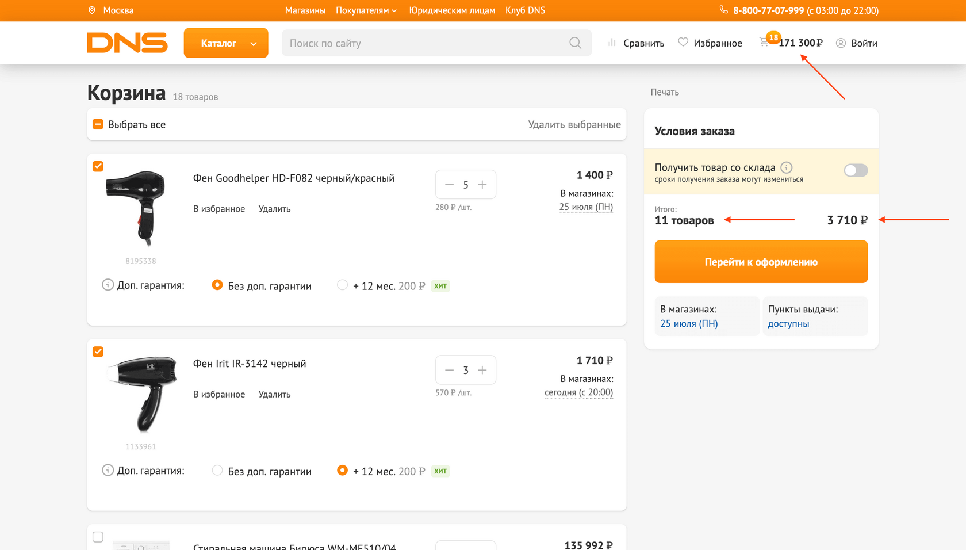Open the 25 июля (ПН) availability for Goodhelper

(586, 207)
